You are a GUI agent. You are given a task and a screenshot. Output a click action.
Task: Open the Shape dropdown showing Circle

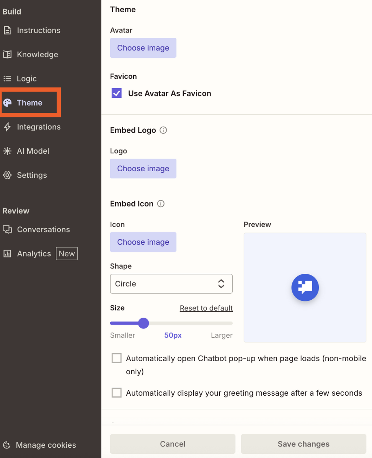point(171,284)
